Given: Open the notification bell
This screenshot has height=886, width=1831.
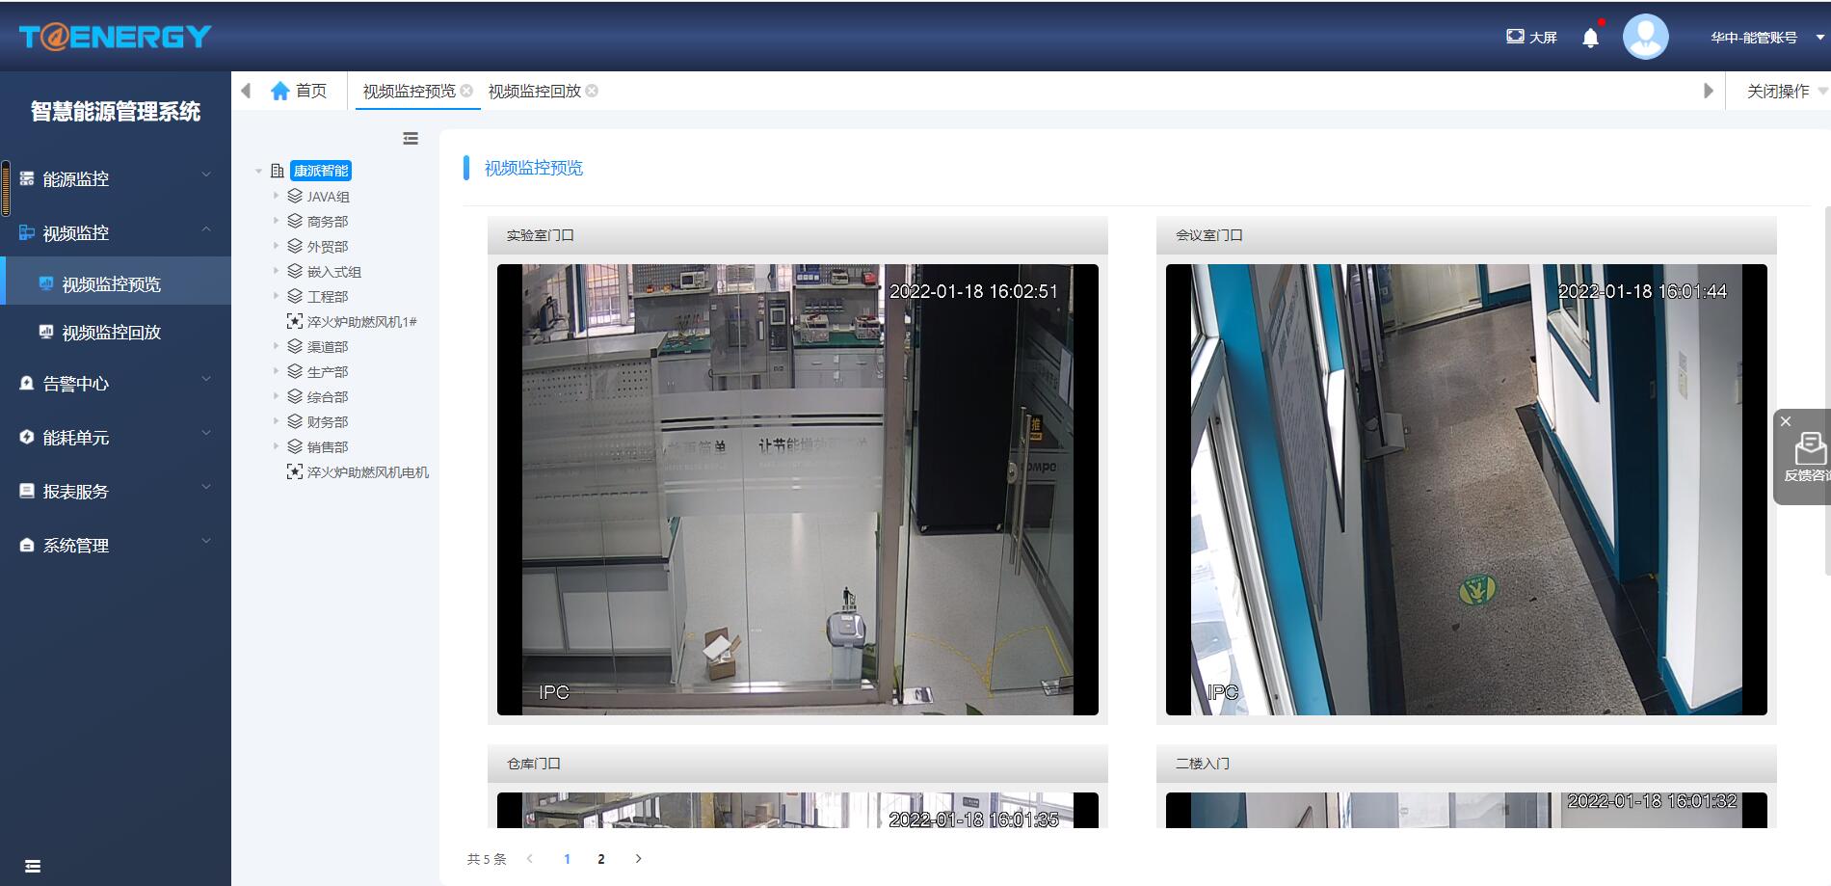Looking at the screenshot, I should point(1590,38).
